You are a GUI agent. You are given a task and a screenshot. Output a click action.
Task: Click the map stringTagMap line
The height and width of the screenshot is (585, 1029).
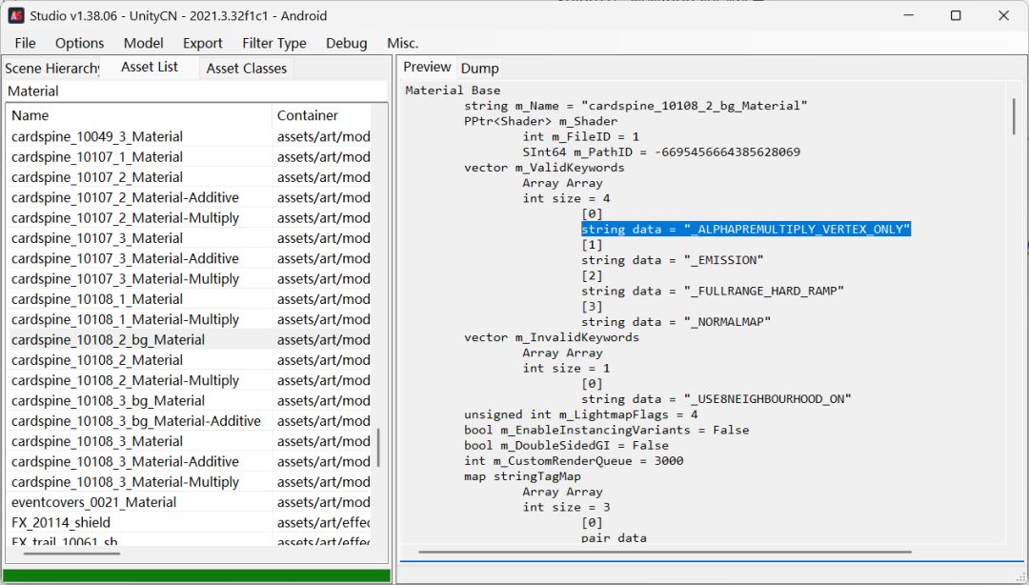pyautogui.click(x=522, y=476)
